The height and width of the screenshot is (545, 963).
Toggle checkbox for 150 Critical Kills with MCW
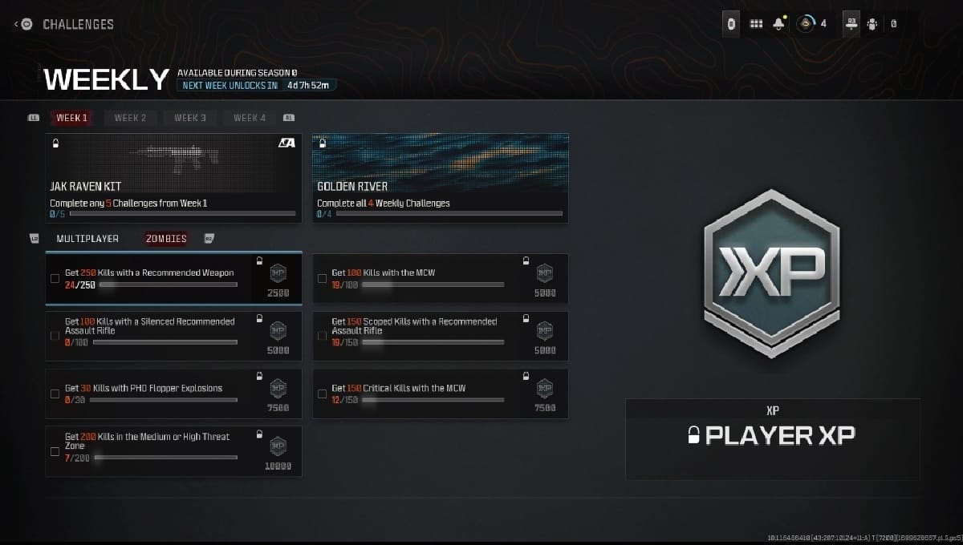click(322, 394)
